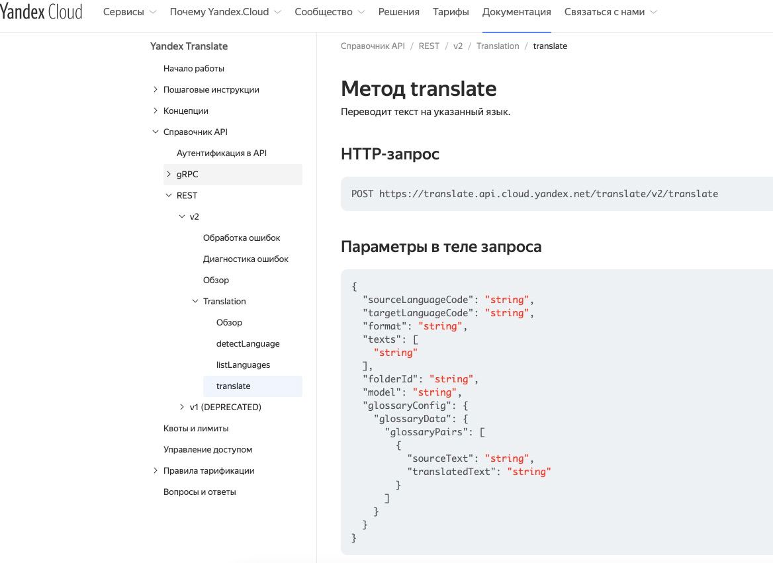
Task: Click the v2 breadcrumb
Action: click(x=458, y=46)
